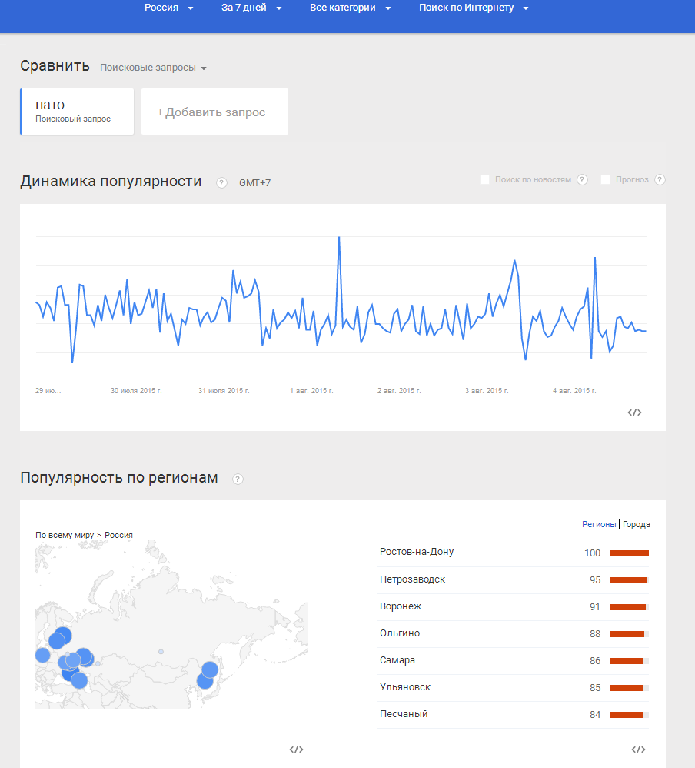Screen dimensions: 695x768
Task: Open the Все категории dropdown
Action: tap(350, 8)
